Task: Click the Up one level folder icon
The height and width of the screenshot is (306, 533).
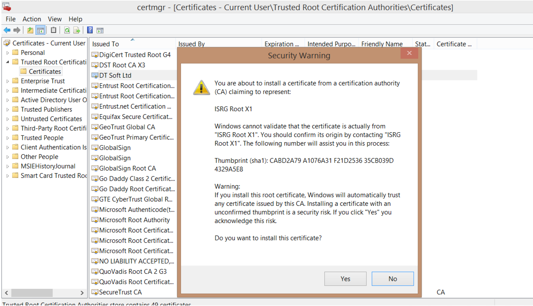Action: tap(30, 30)
